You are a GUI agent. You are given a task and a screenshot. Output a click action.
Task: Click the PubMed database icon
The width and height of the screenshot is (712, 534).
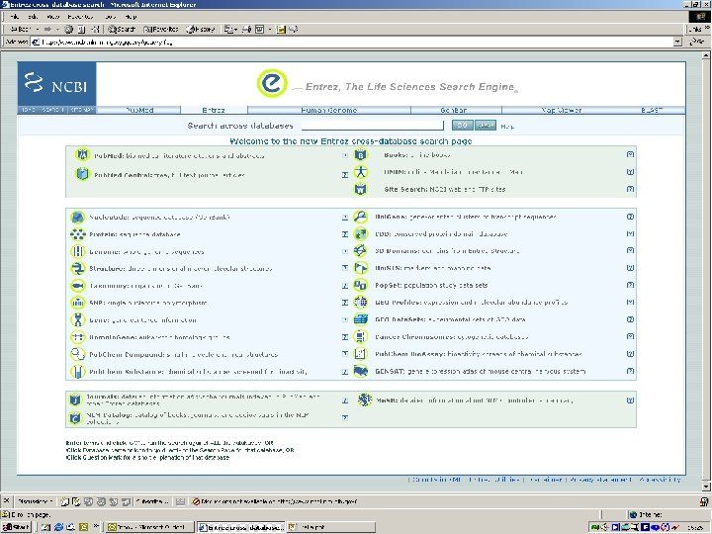[x=82, y=155]
